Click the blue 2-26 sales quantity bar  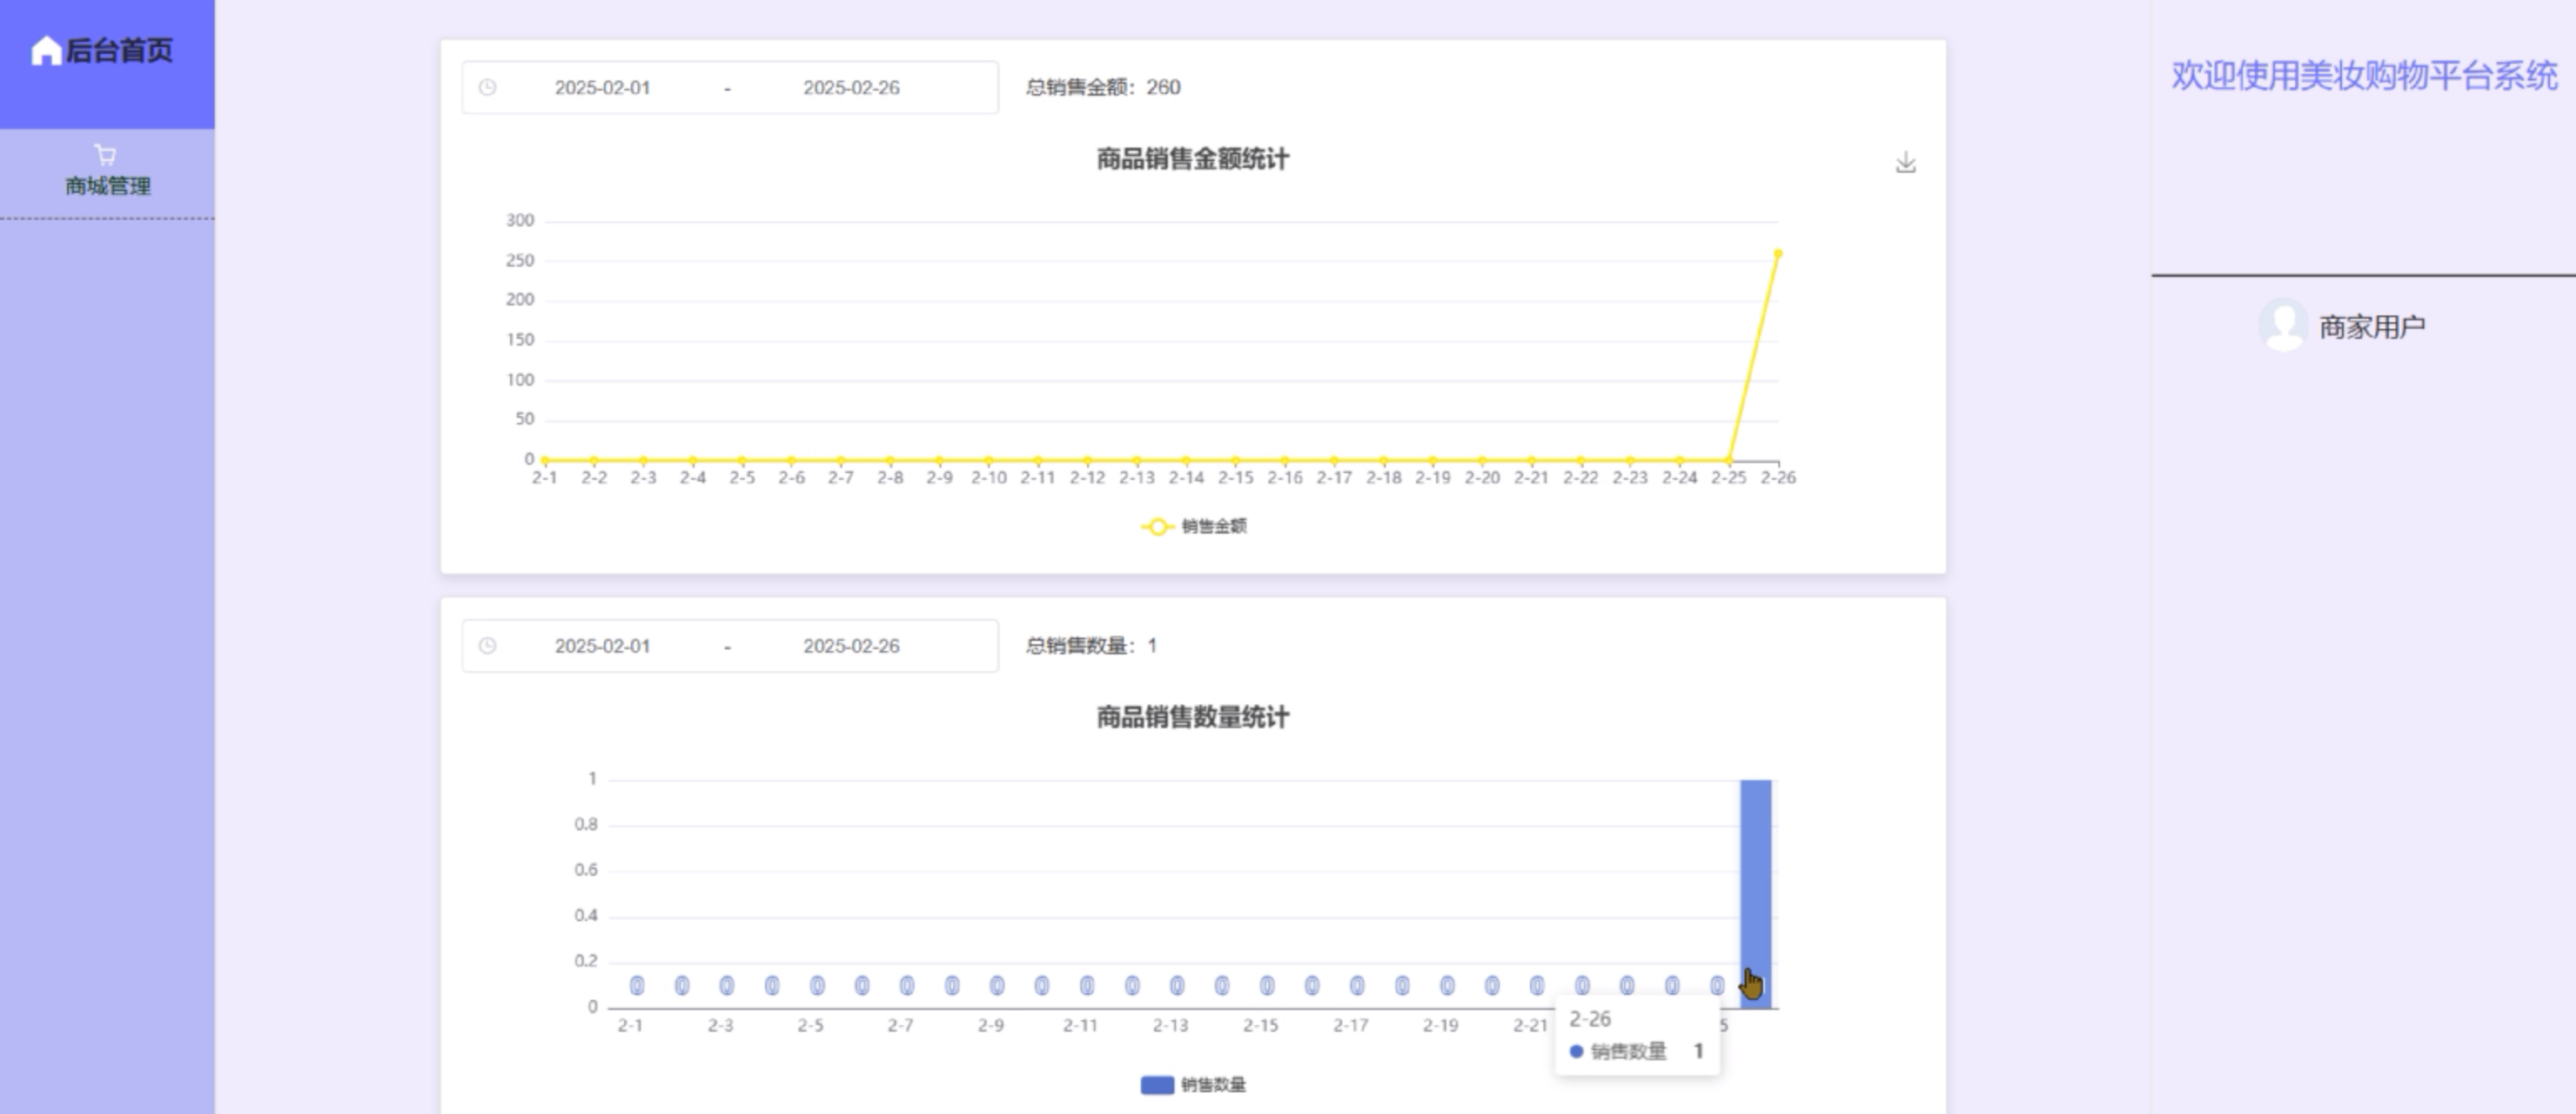click(1756, 880)
